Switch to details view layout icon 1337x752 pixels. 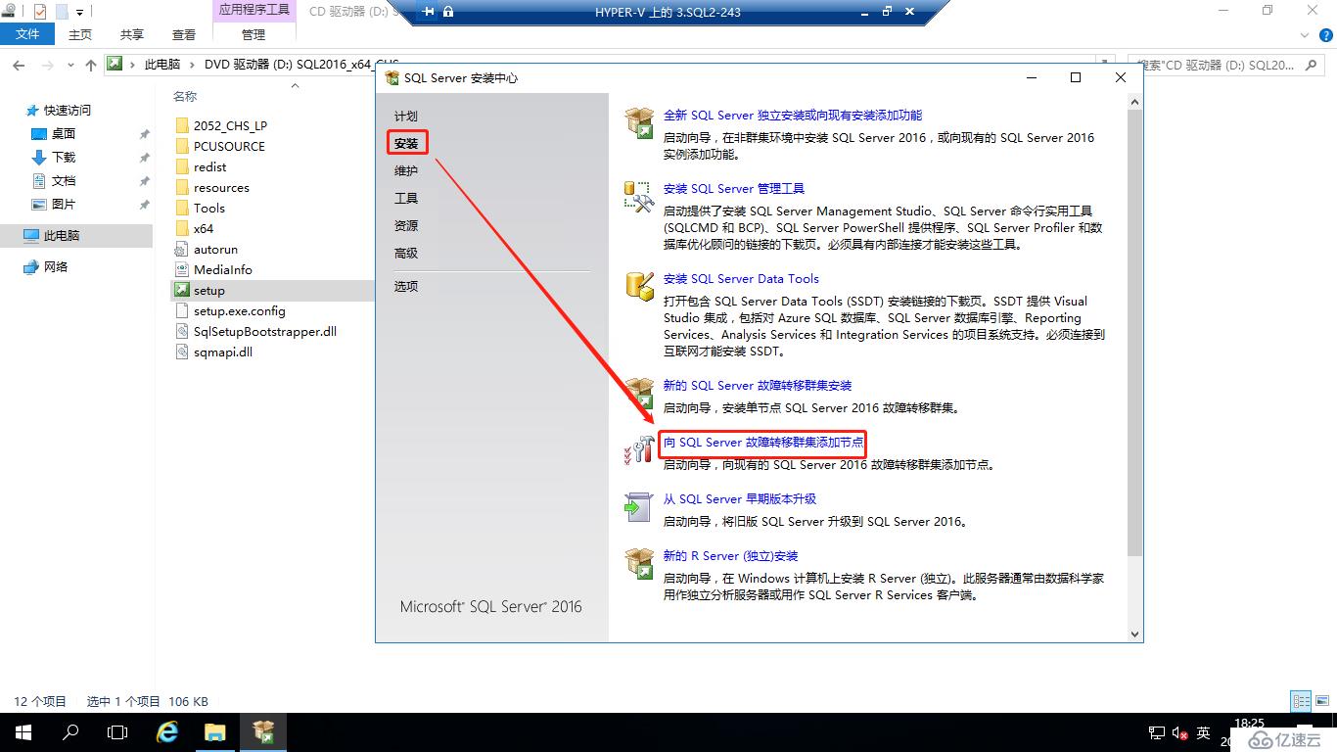[x=1301, y=701]
